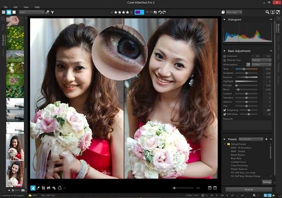
Task: Switch to thumbnail grid view
Action: coord(4,12)
